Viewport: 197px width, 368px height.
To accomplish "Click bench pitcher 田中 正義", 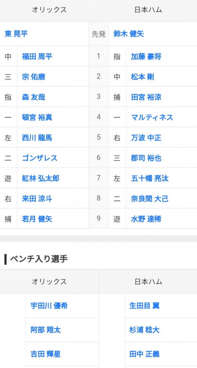I will [x=144, y=354].
